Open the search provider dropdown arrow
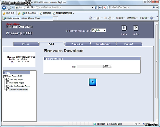This screenshot has height=127, width=160. [157, 8]
